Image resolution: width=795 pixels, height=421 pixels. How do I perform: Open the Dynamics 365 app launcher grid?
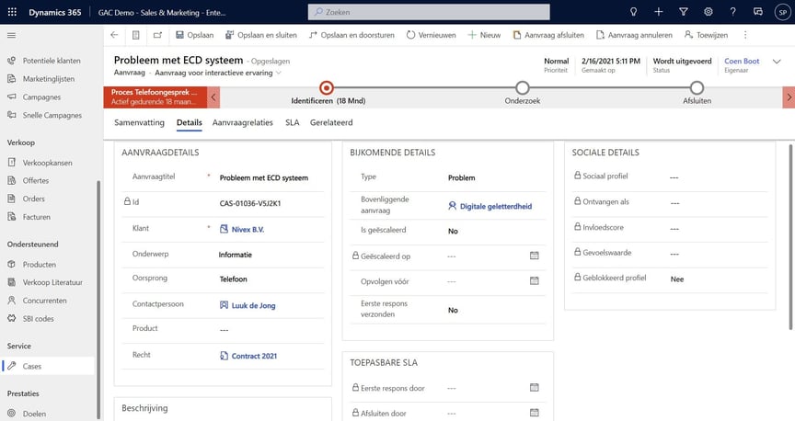(12, 12)
